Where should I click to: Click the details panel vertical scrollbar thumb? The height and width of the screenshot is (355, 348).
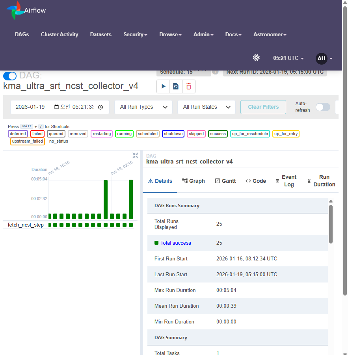[331, 224]
